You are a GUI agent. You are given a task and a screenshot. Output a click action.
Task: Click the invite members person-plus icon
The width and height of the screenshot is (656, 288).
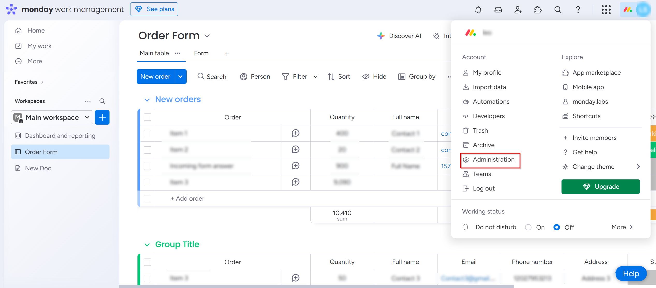518,10
